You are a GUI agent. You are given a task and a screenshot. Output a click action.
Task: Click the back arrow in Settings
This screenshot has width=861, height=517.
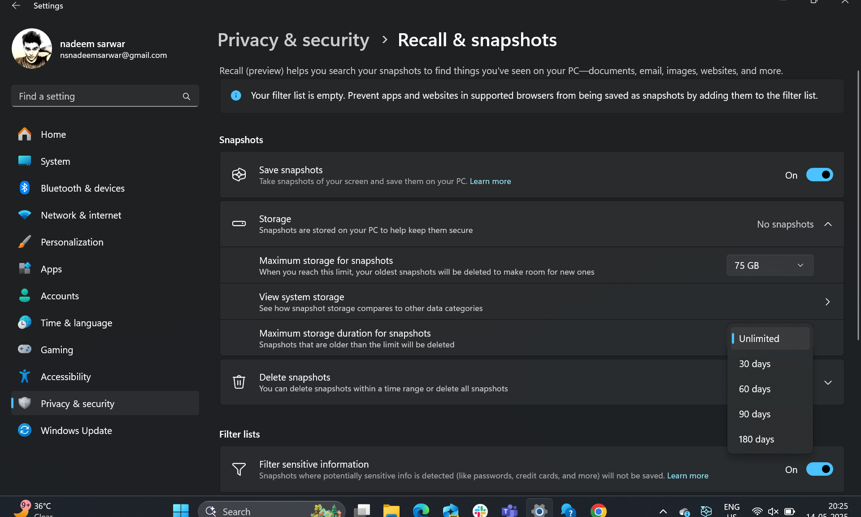coord(16,6)
